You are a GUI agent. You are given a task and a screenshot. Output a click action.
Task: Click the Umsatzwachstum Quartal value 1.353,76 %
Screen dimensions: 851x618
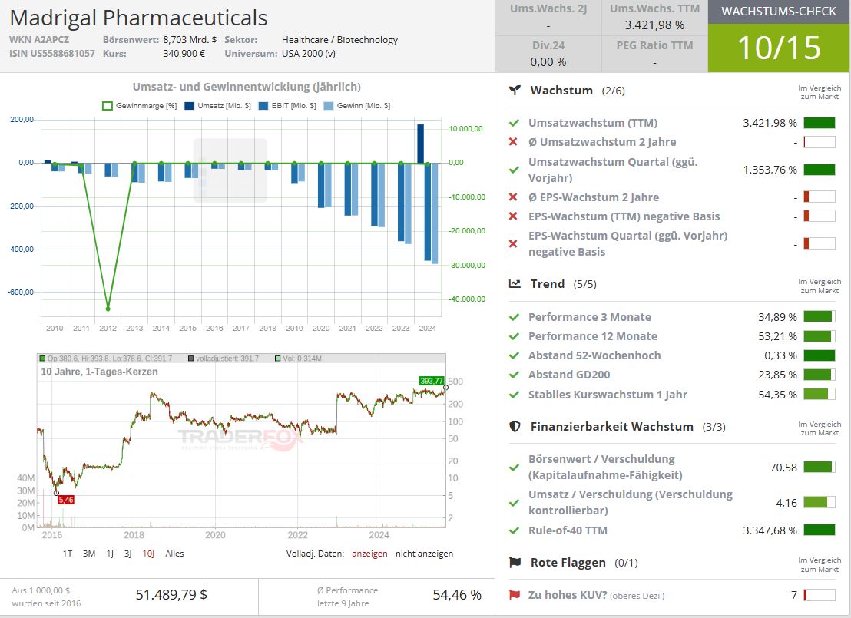(770, 170)
